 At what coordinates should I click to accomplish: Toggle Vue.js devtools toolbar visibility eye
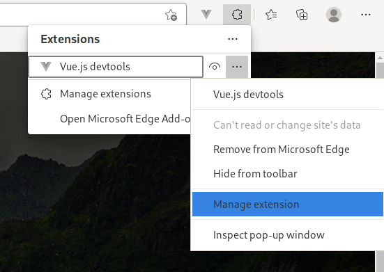(x=215, y=67)
